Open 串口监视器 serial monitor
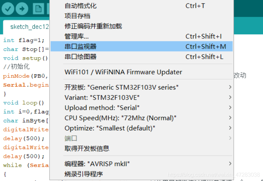The width and height of the screenshot is (263, 181). 142,46
